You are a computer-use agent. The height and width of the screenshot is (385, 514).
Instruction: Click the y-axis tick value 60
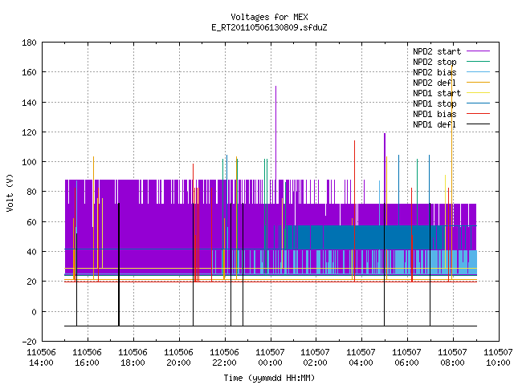31,222
